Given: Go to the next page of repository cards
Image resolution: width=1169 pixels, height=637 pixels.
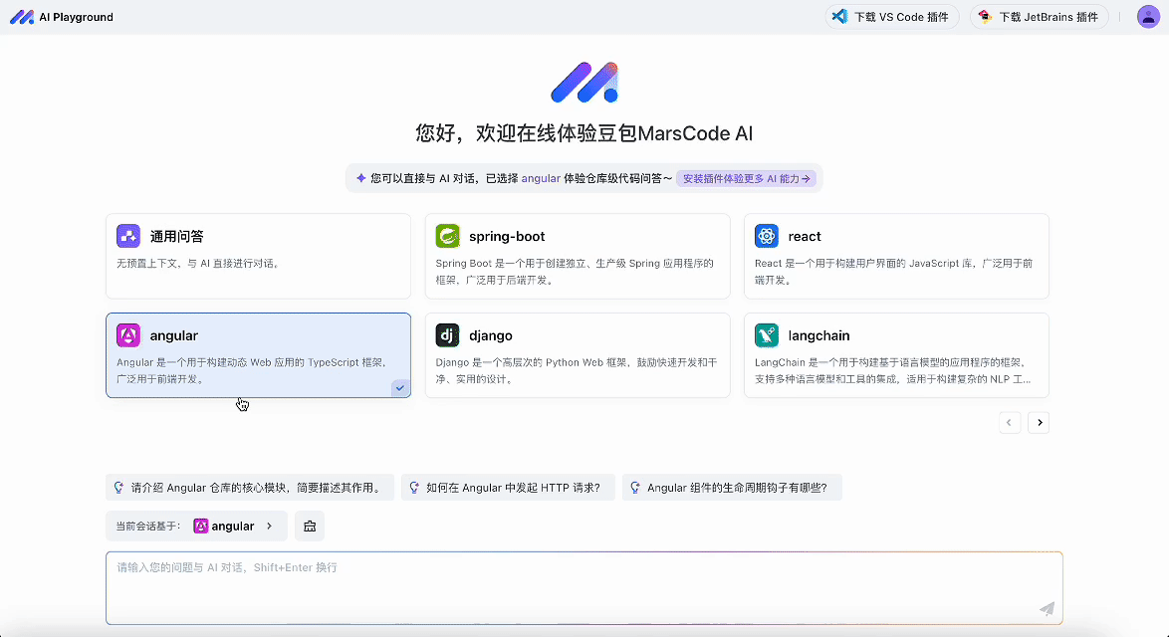Looking at the screenshot, I should pos(1039,422).
